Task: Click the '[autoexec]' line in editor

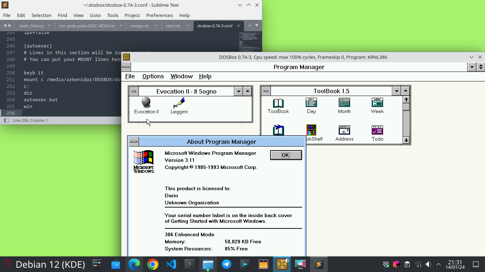Action: (x=38, y=46)
